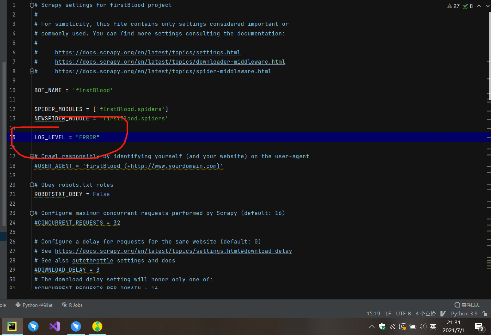Click the caret position 15:19 in status bar
Viewport: 491px width, 335px height.
pos(373,313)
